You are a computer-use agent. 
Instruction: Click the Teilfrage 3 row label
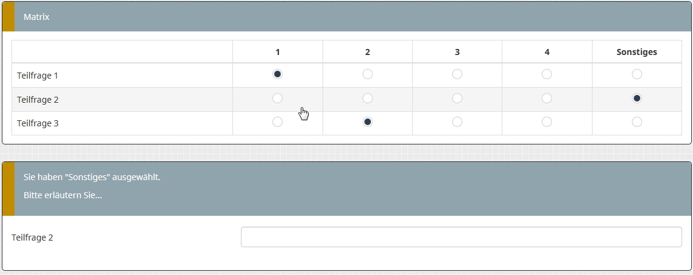38,123
